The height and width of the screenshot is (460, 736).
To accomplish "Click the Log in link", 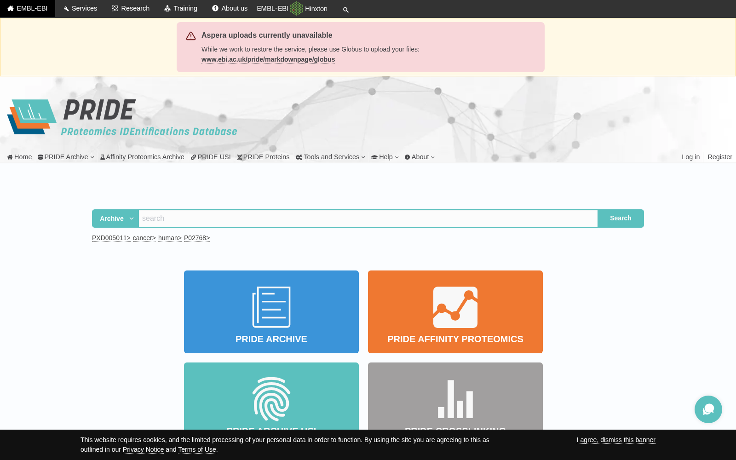I will (690, 157).
